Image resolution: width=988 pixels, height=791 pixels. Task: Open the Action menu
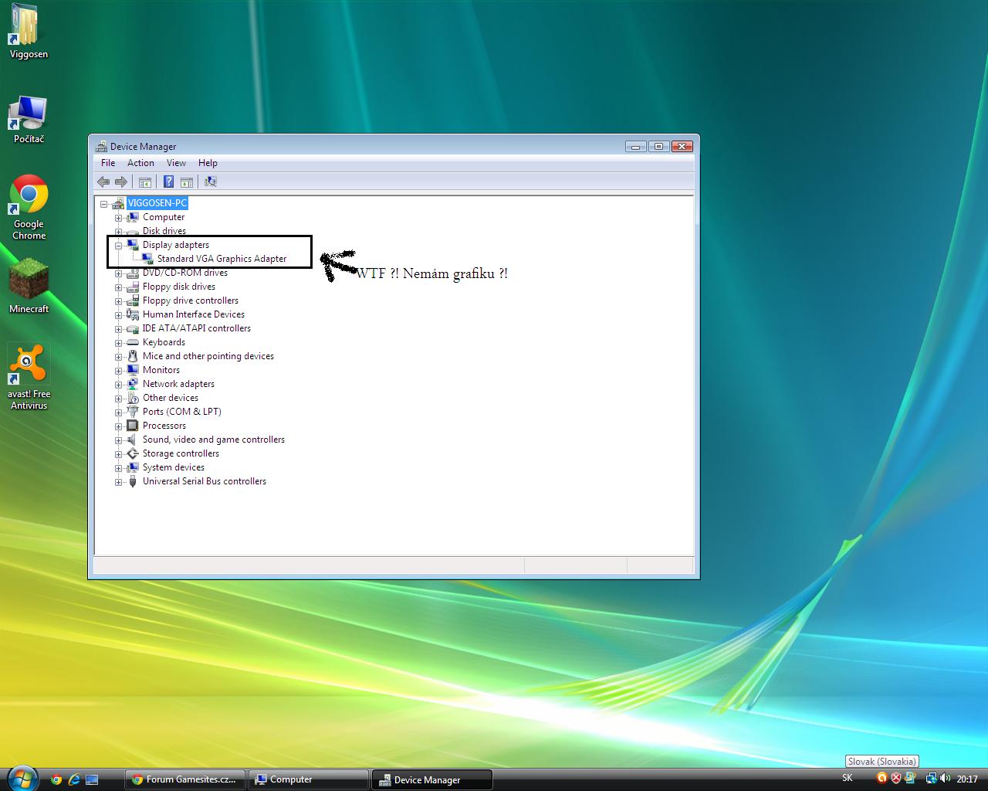coord(140,163)
